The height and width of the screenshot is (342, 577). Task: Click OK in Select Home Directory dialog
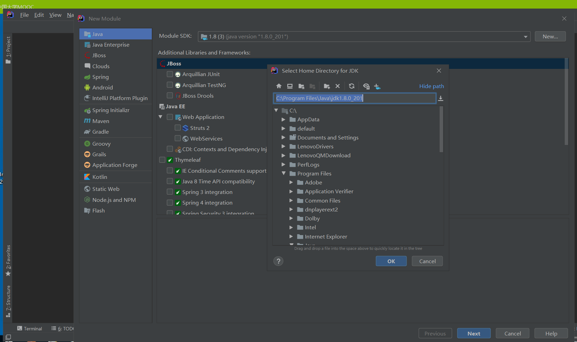[391, 261]
